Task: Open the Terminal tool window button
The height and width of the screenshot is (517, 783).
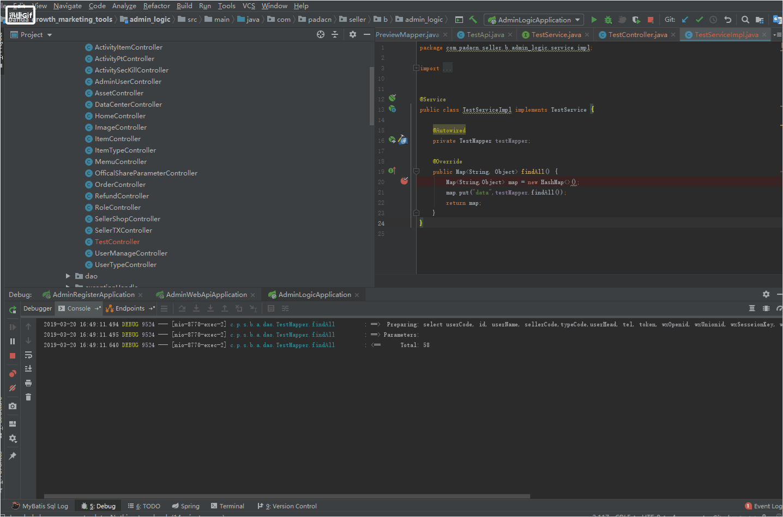Action: (x=227, y=506)
